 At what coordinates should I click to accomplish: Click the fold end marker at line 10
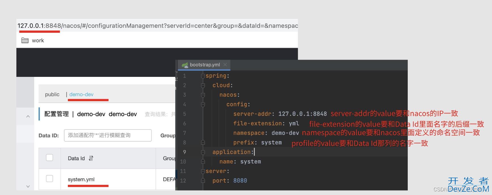click(x=203, y=162)
